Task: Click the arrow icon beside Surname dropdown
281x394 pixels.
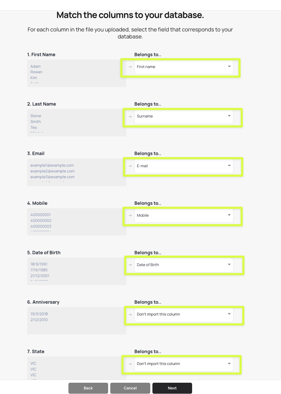Action: pos(130,116)
